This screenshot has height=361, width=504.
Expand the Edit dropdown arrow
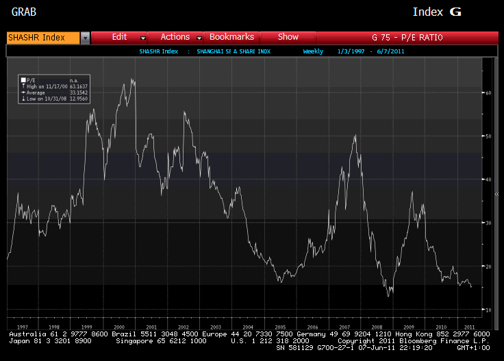click(x=143, y=38)
